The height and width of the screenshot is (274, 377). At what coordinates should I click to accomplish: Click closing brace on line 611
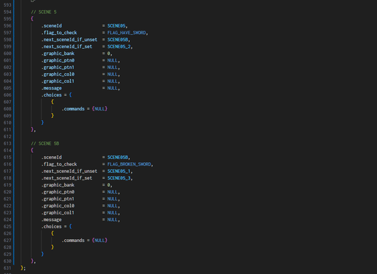click(x=32, y=130)
